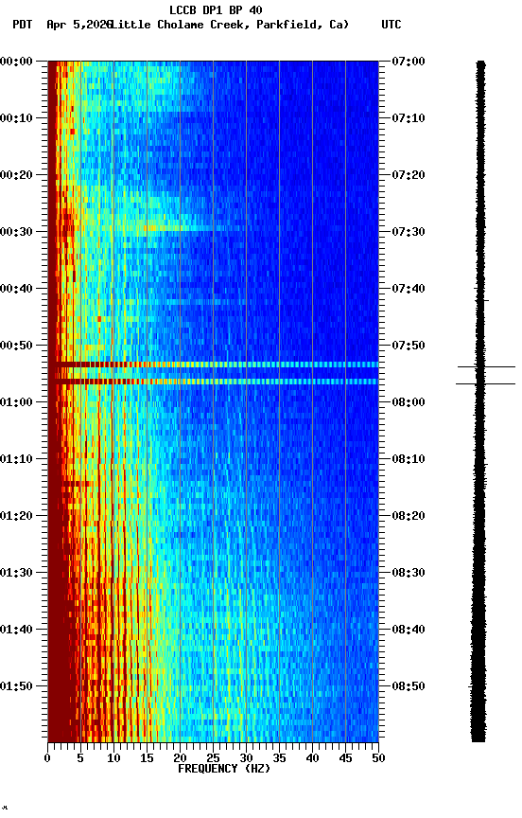This screenshot has height=818, width=522.
Task: Click the '08:30' UTC time label
Action: (409, 573)
